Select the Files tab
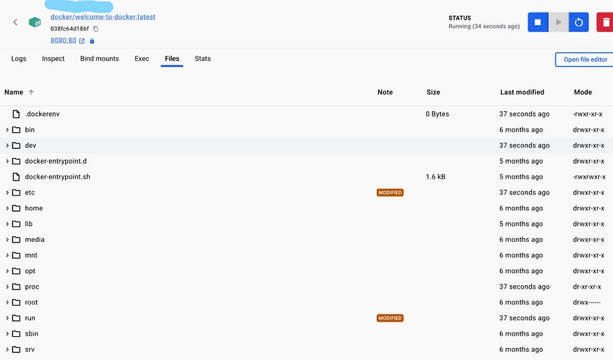Viewport: 613px width, 360px height. (x=172, y=59)
